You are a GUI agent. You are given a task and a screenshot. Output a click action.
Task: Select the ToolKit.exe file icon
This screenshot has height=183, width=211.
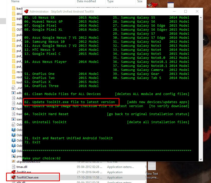[14, 172]
